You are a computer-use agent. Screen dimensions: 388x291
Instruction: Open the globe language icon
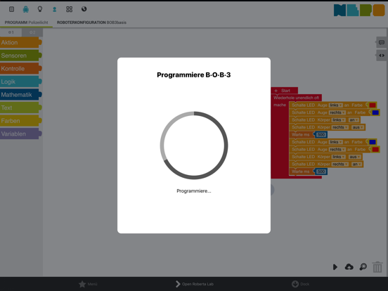tap(84, 9)
